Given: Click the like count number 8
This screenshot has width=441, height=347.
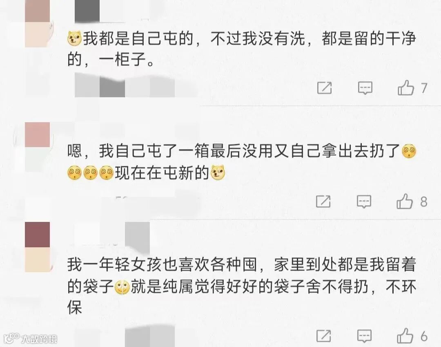Looking at the screenshot, I should point(424,202).
